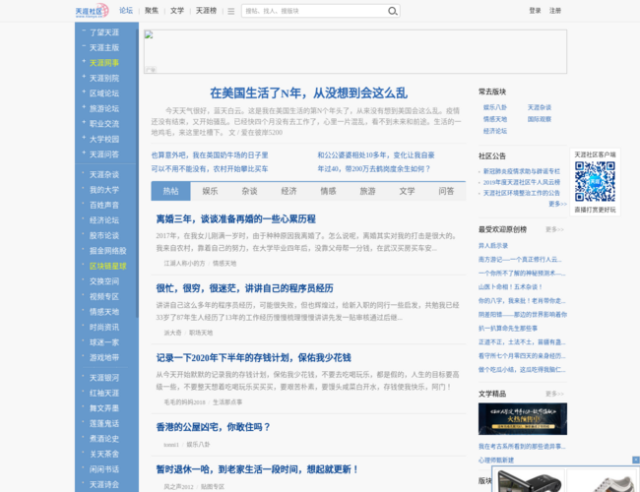
Task: Select the 娱乐 tab
Action: 210,191
